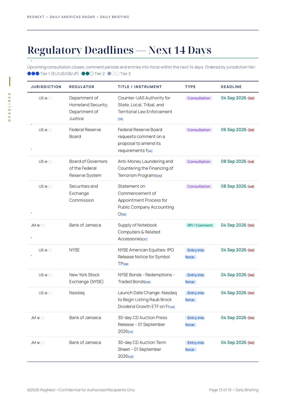This screenshot has height=405, width=286.
Task: Click the DEADLINE column header
Action: 231,87
